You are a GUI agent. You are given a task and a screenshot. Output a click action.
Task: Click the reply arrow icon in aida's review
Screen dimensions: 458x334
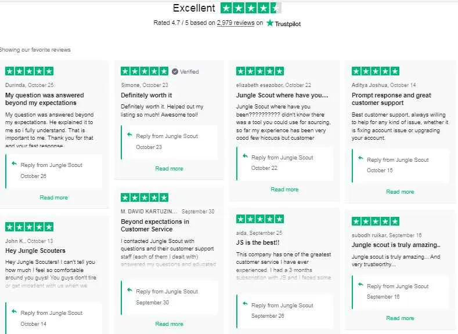(x=245, y=304)
